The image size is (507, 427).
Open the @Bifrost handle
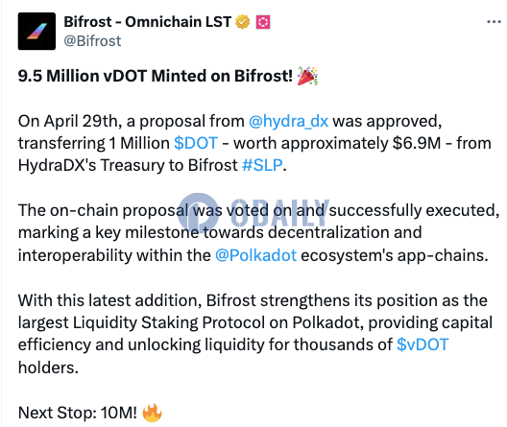[x=92, y=41]
